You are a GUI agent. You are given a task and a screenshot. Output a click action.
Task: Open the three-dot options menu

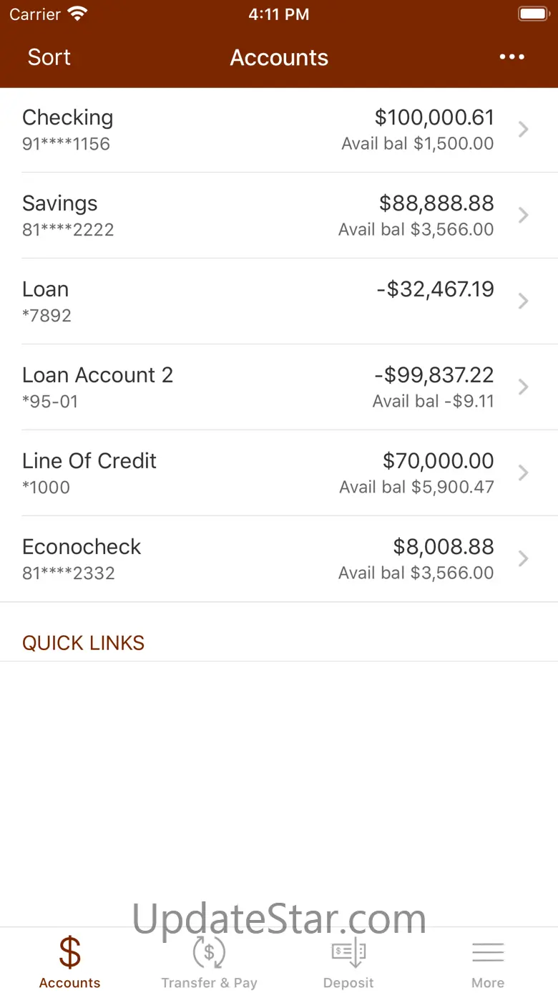pos(512,57)
